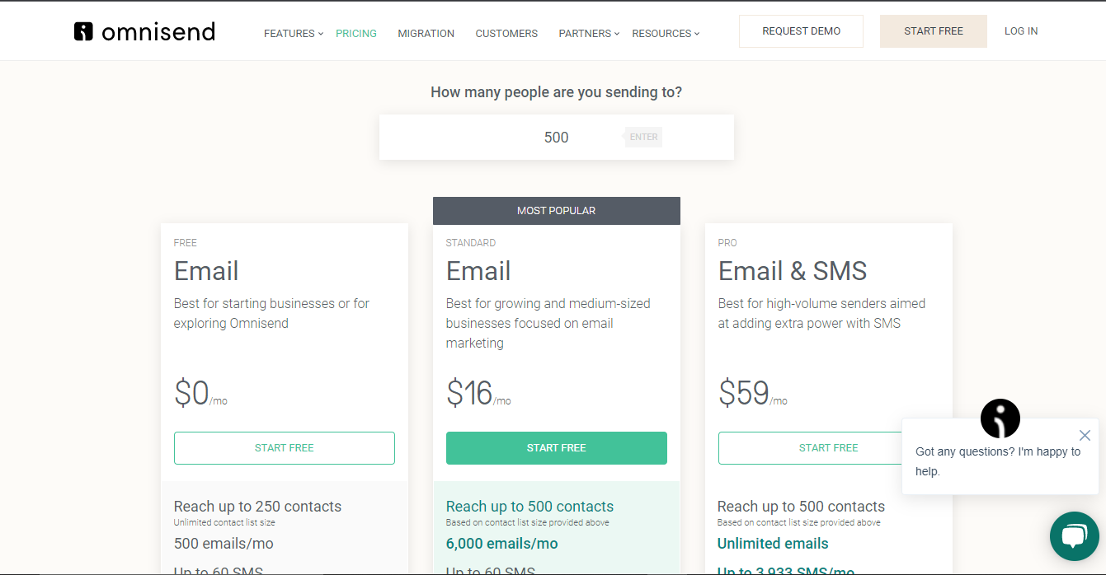Open the Pricing menu item

355,34
